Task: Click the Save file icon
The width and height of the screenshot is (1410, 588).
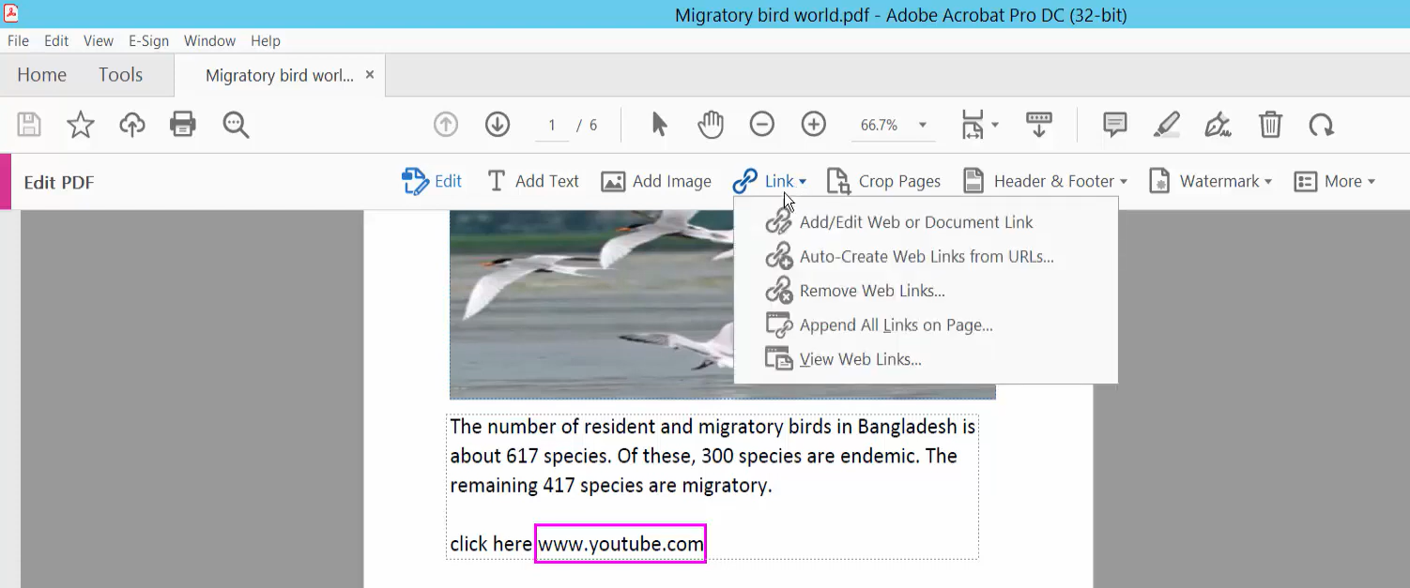Action: pyautogui.click(x=29, y=125)
